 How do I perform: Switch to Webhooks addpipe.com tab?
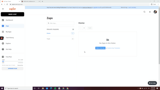coord(30,1)
